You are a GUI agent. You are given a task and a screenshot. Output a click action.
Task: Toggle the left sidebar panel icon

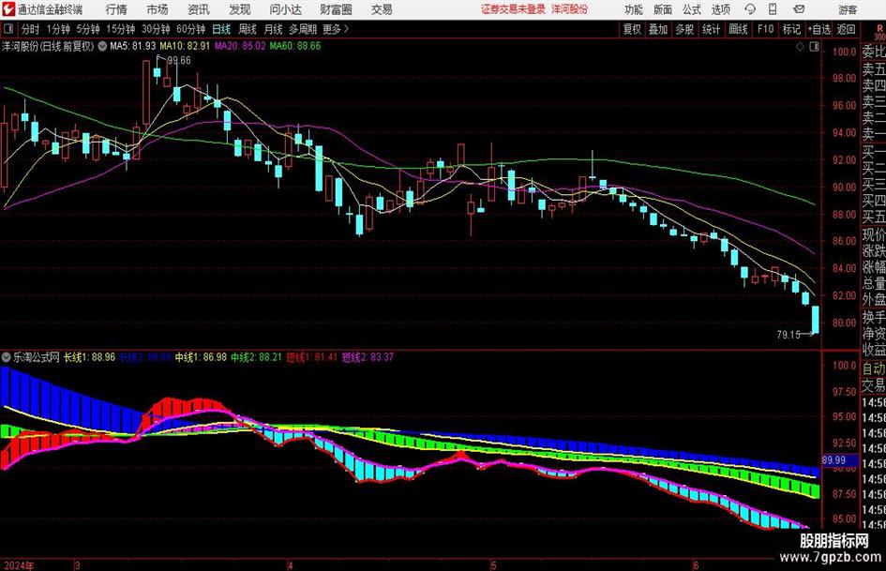click(8, 29)
